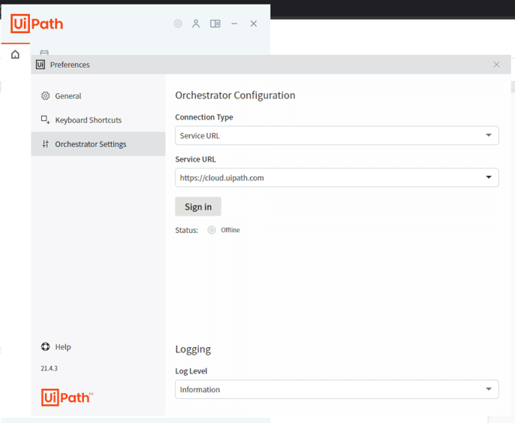Click the user profile icon
Viewport: 515px width, 423px height.
point(196,24)
